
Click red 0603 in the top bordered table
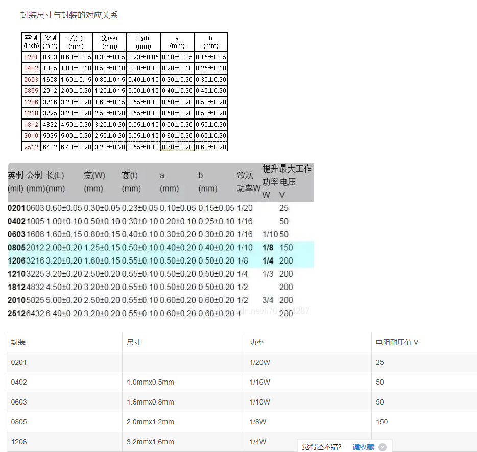(31, 79)
